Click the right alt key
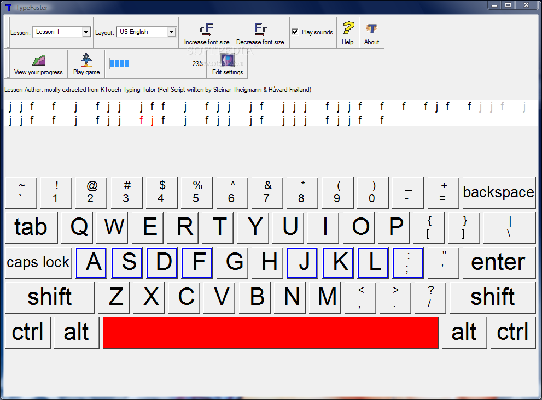This screenshot has height=400, width=542. tap(464, 333)
